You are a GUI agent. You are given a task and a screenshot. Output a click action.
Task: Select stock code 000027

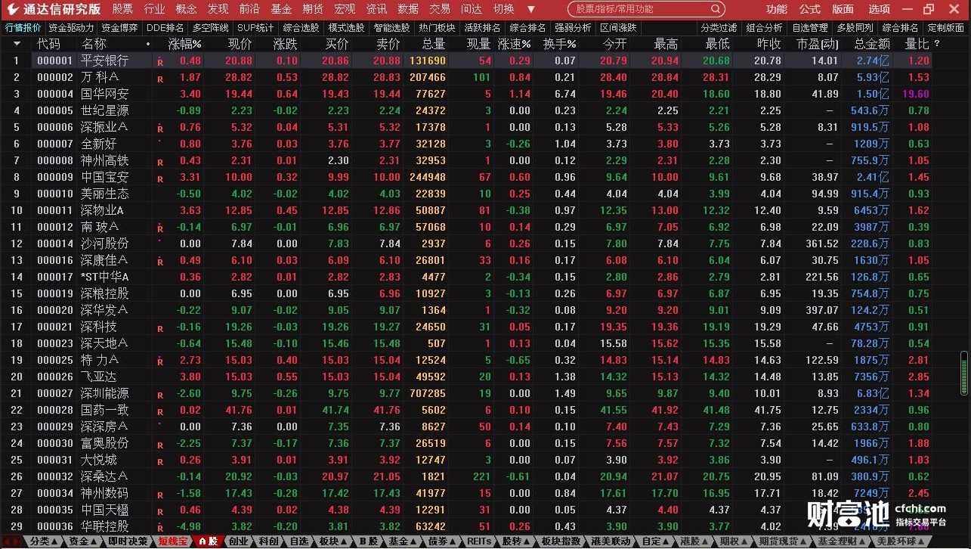[x=55, y=393]
